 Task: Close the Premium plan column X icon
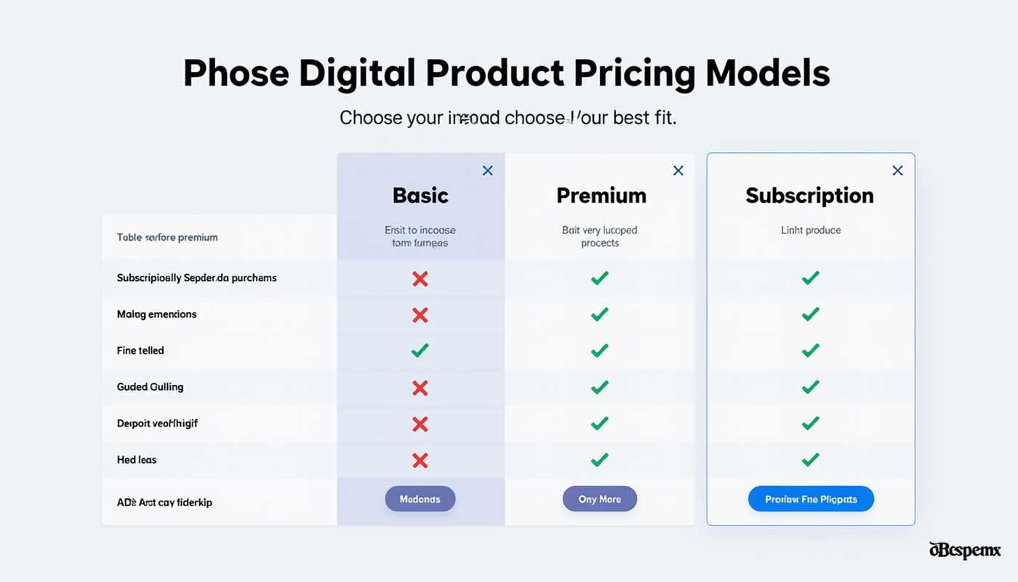pos(678,170)
